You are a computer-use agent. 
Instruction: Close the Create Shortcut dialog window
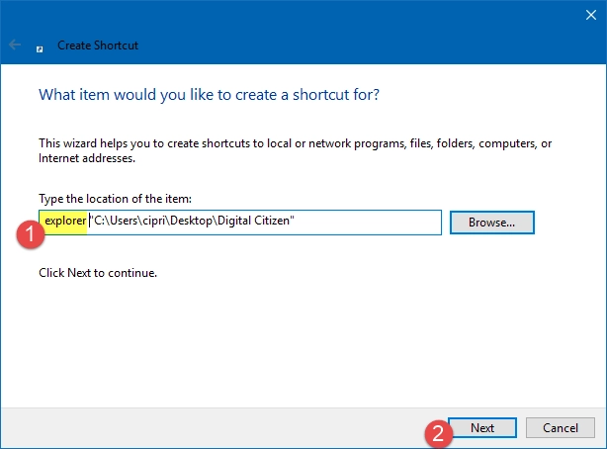(x=591, y=15)
